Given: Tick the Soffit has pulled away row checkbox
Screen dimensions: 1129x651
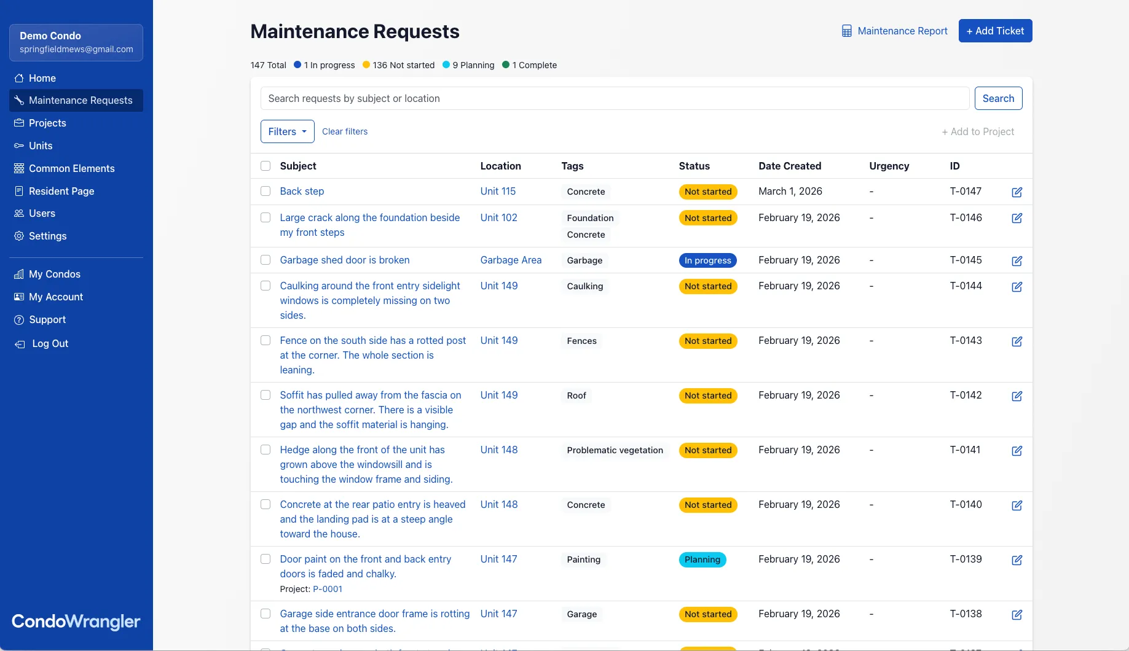Looking at the screenshot, I should 266,395.
